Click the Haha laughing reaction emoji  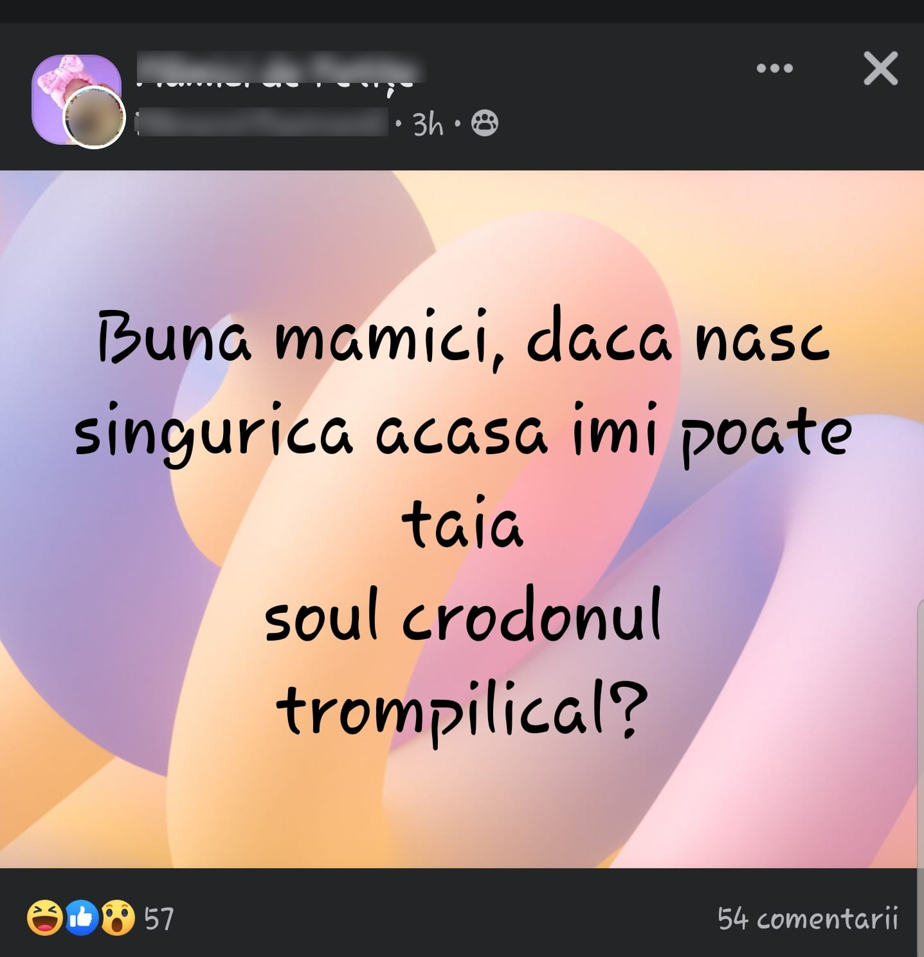44,918
